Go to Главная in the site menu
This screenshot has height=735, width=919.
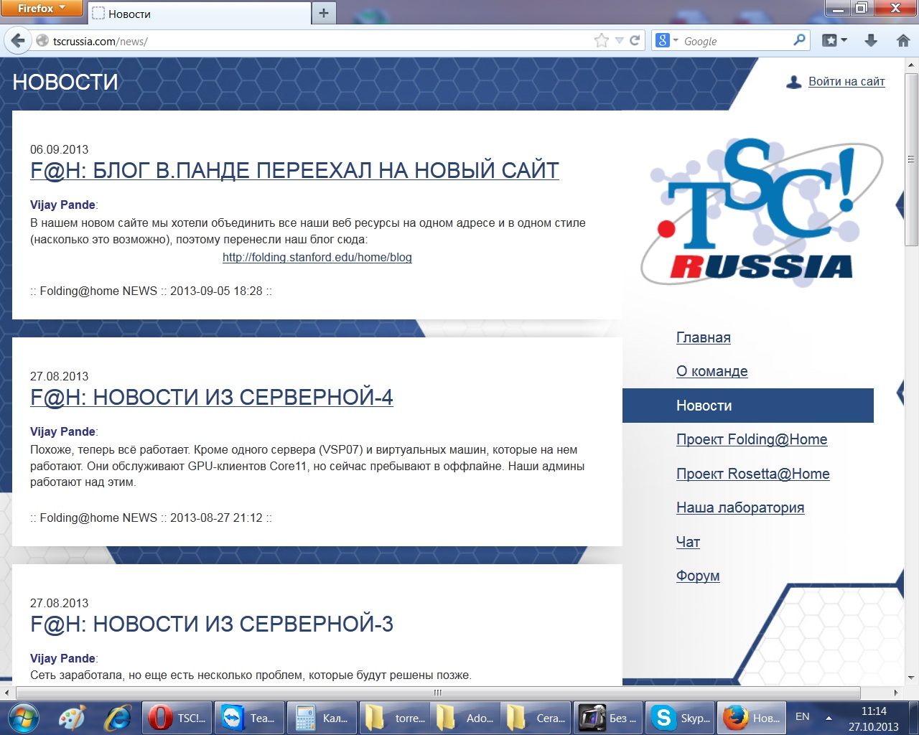click(704, 337)
